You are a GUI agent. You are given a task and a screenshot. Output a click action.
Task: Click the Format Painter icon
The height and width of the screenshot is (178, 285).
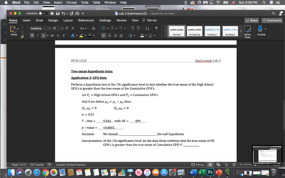click(x=22, y=36)
